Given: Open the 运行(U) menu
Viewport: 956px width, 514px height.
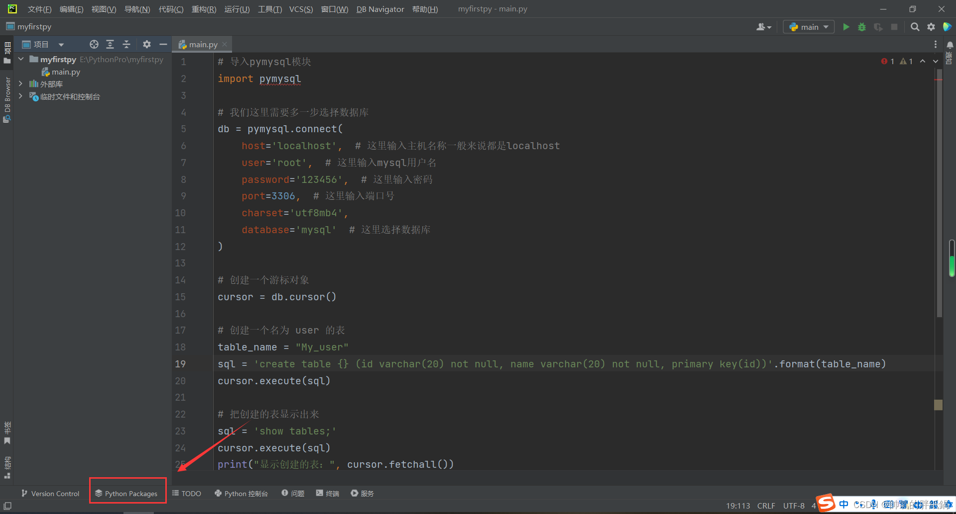Looking at the screenshot, I should (237, 9).
